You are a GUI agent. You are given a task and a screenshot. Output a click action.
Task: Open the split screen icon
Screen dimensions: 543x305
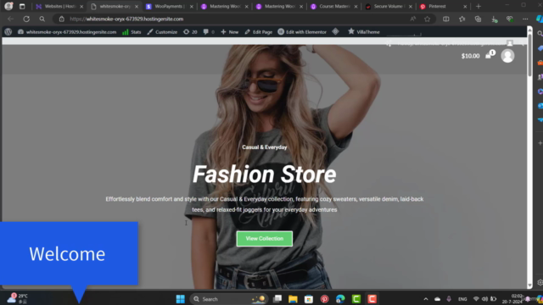[446, 19]
